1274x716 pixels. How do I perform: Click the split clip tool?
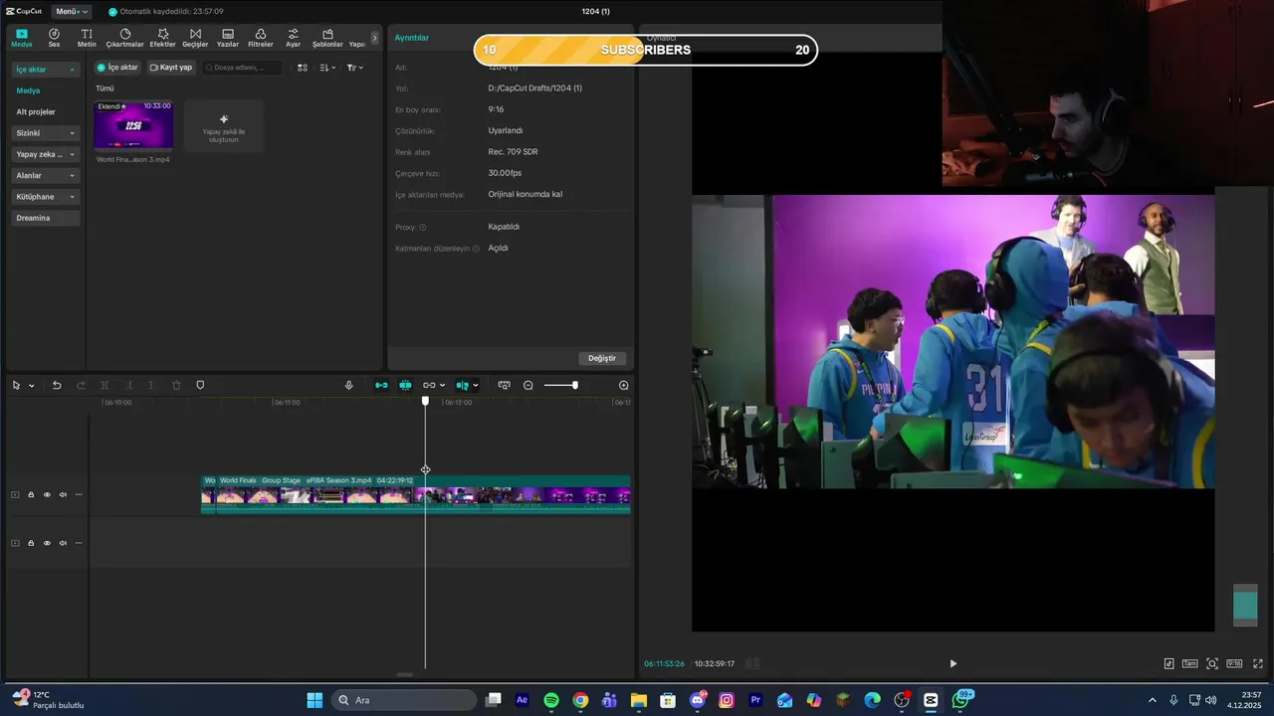point(105,385)
